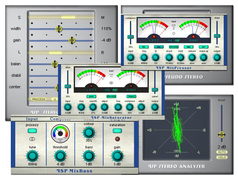This screenshot has width=238, height=178.
Task: Click the bass knob showing 1 dB
Action: [89, 156]
